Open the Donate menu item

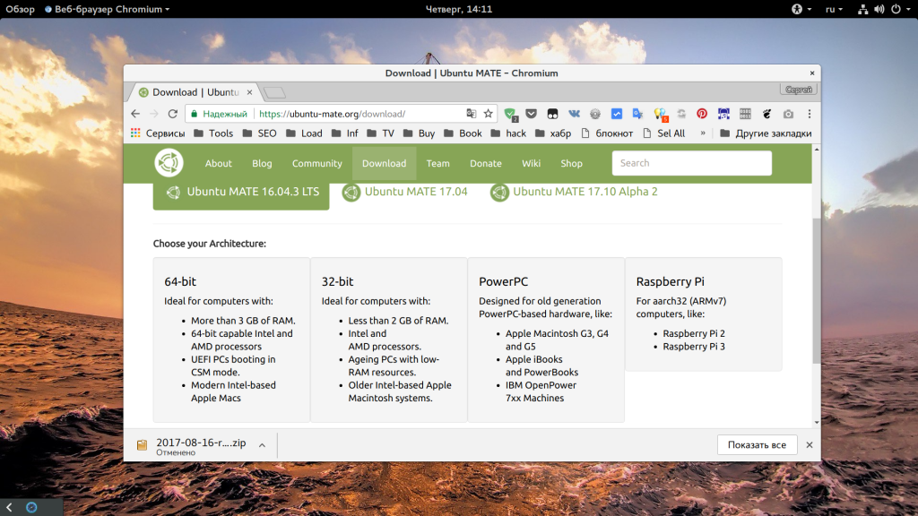click(x=485, y=163)
